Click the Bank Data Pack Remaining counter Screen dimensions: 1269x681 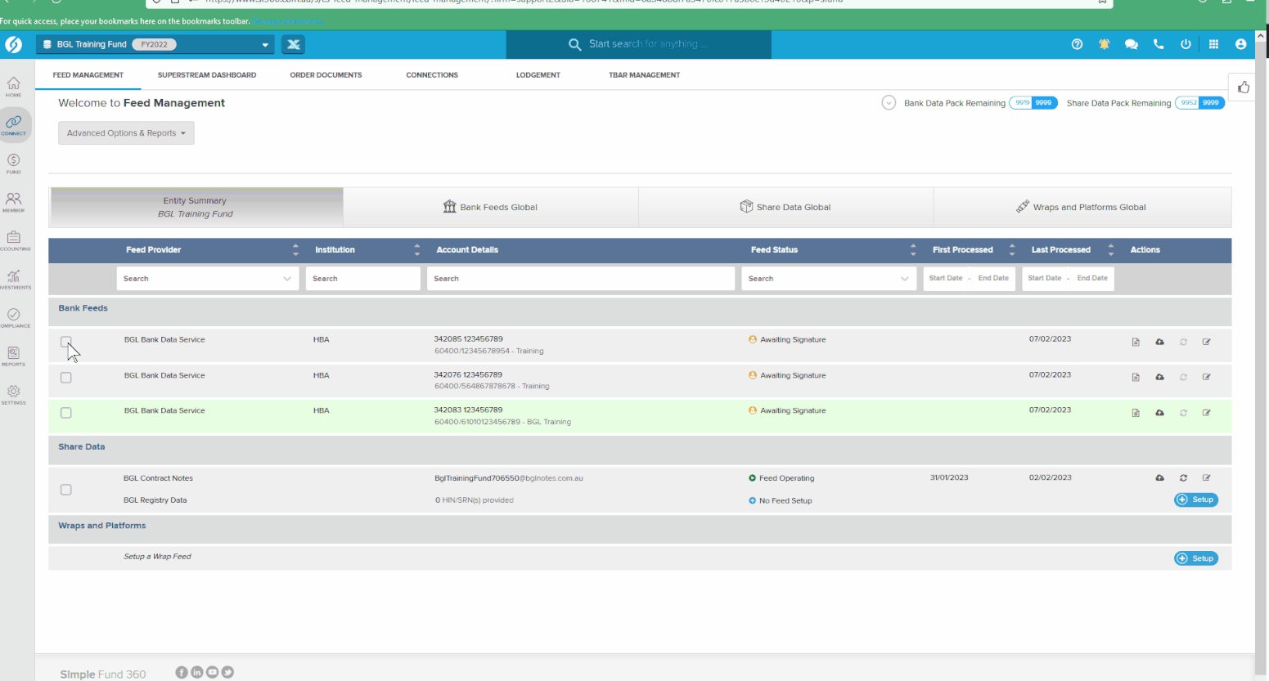click(x=1033, y=102)
